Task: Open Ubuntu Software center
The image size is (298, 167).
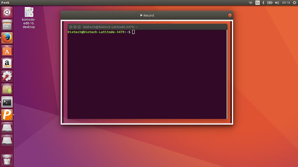Action: coord(7,51)
